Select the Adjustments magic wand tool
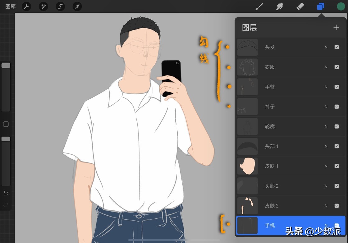 (x=43, y=6)
